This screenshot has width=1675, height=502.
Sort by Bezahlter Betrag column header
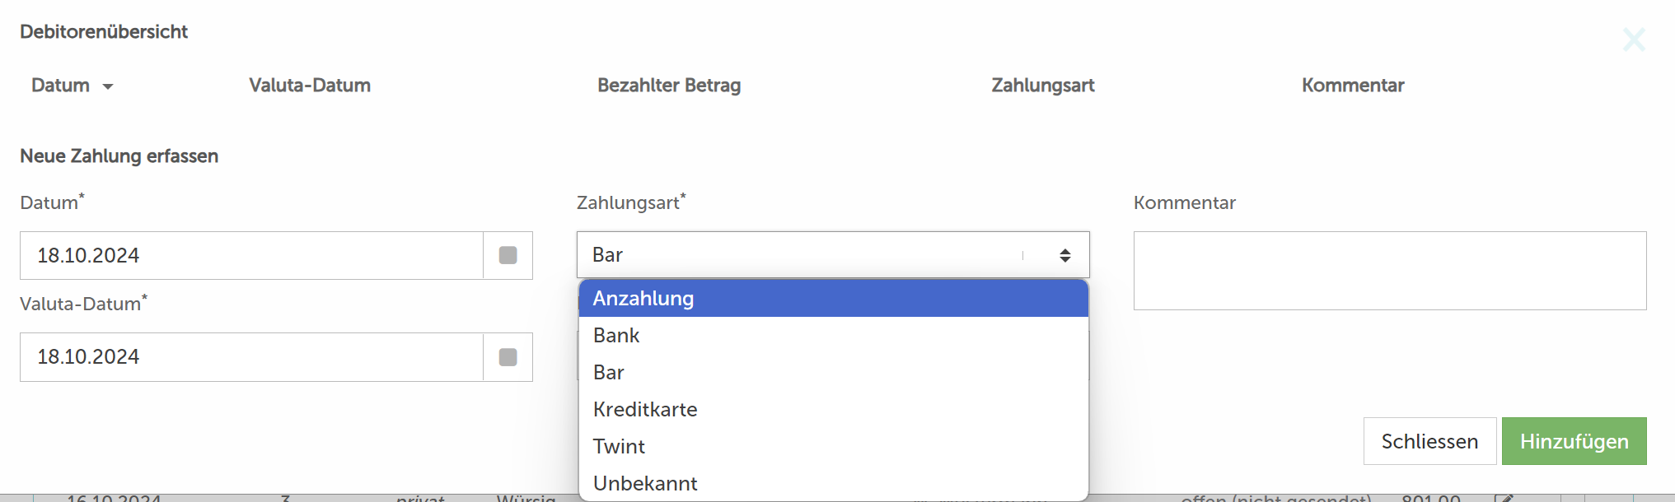[x=669, y=85]
